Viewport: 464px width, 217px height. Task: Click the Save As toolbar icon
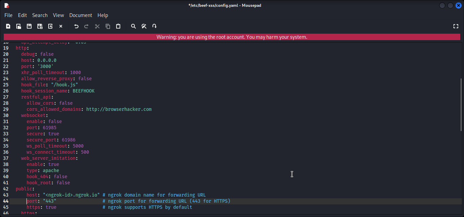[x=39, y=26]
